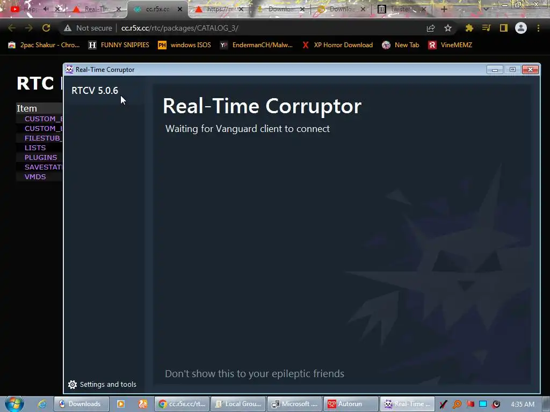Click the speaker tray icon

pos(496,404)
